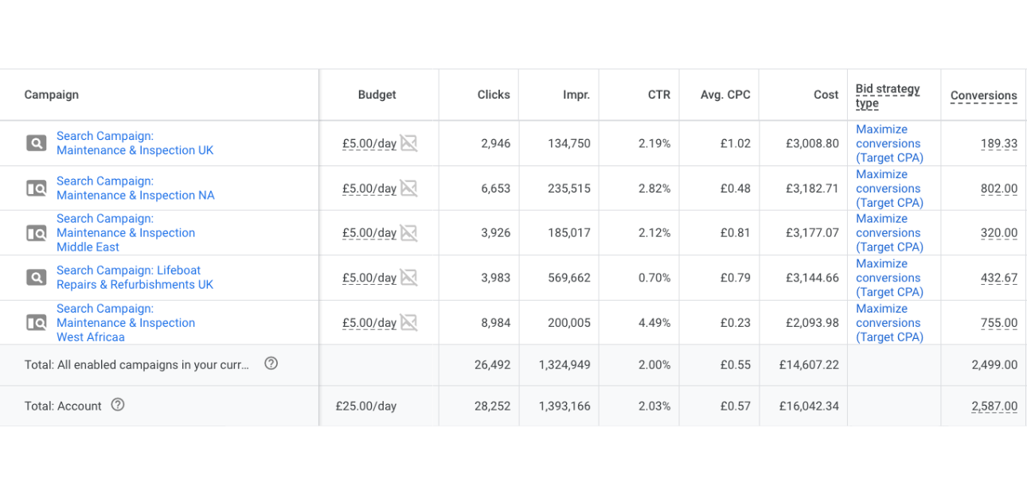This screenshot has height=490, width=1027.
Task: Open Maintenance & Inspection West Africaa campaign
Action: tap(125, 323)
